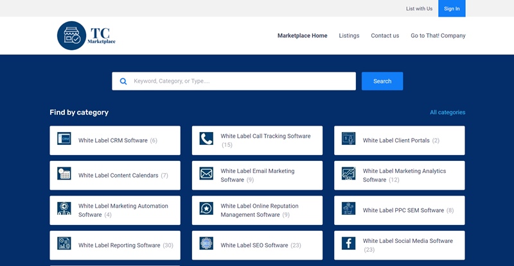Viewport: 514px width, 266px height.
Task: Click the White Label SEO Software icon
Action: tap(206, 244)
